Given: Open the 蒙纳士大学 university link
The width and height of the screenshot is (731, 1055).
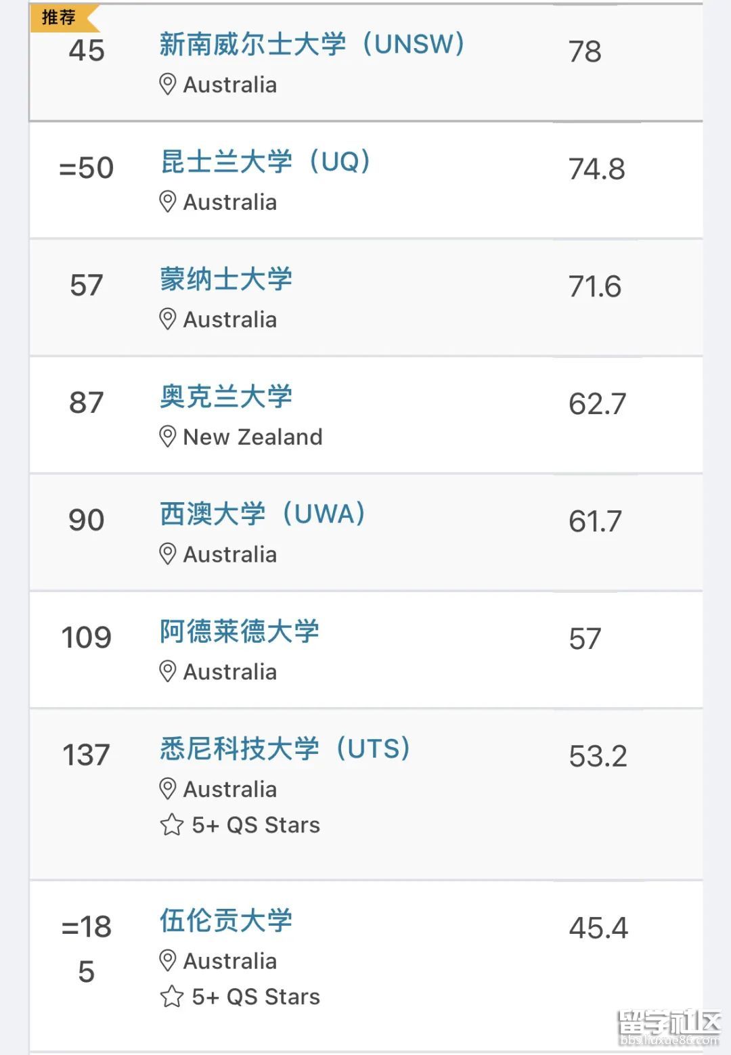Looking at the screenshot, I should 226,279.
